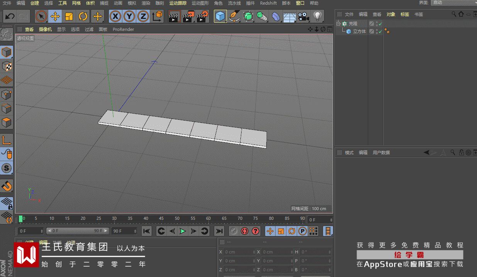477x277 pixels.
Task: Select the Move tool in top toolbar
Action: pos(55,16)
